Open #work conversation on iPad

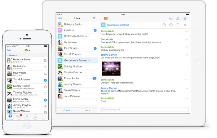click(77, 30)
